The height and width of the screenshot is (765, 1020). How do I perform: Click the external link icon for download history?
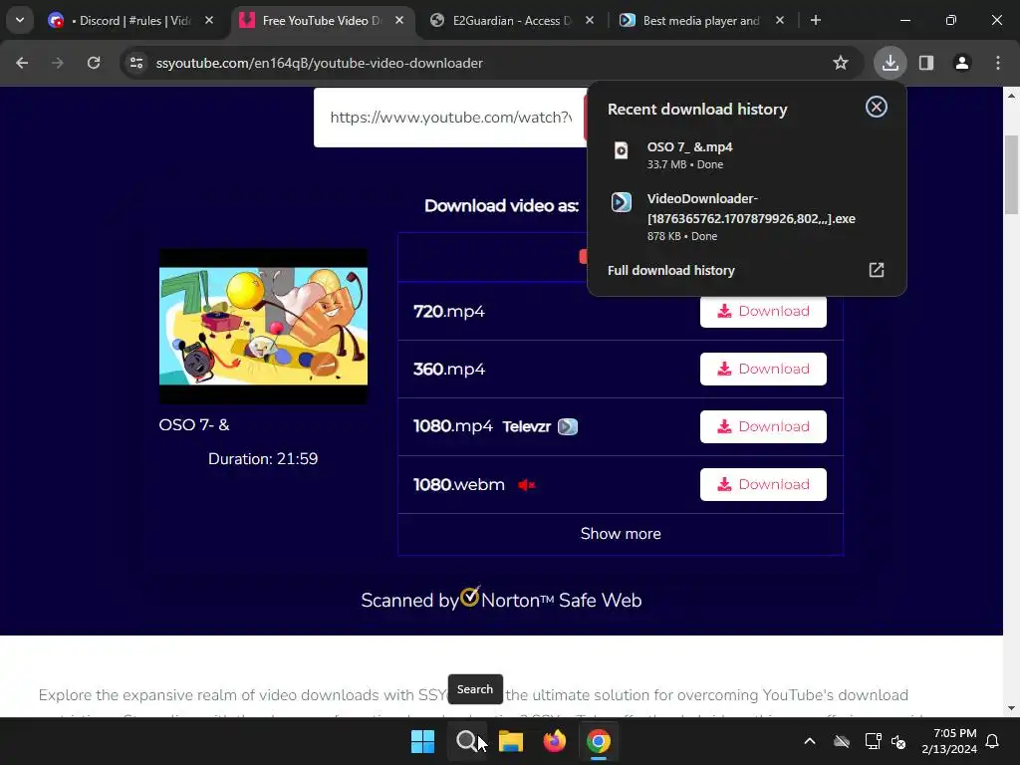coord(877,270)
